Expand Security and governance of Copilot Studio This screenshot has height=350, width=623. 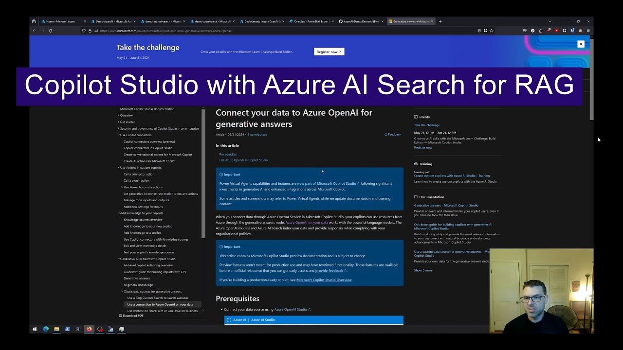pos(118,129)
